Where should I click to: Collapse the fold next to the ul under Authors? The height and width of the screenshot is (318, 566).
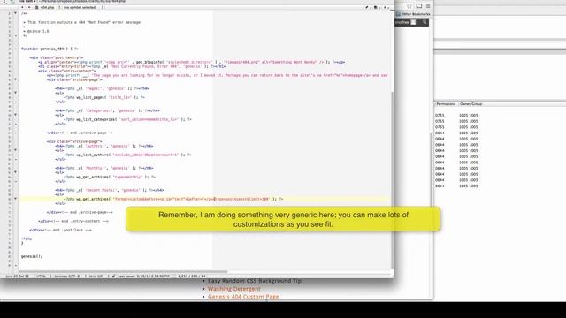click(15, 150)
